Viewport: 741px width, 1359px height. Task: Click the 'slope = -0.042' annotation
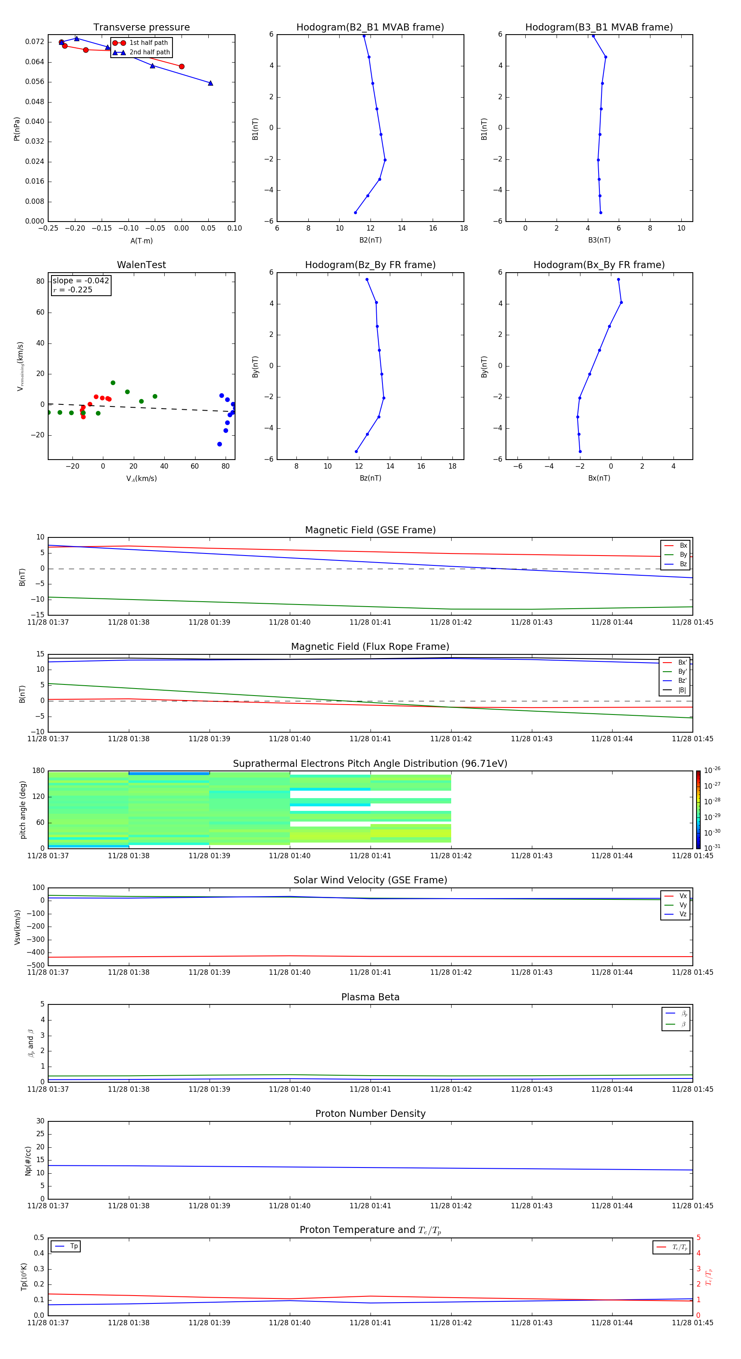click(81, 281)
